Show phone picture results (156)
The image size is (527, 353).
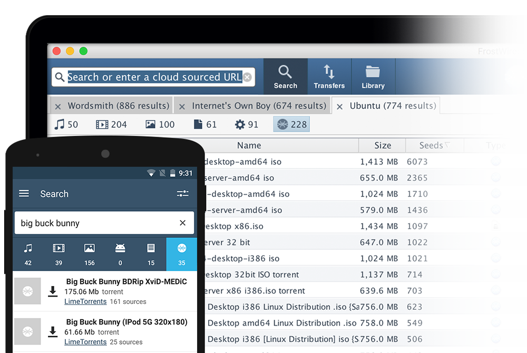[90, 254]
